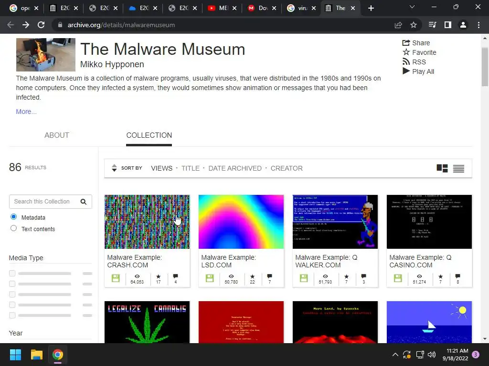
Task: Click the More... link
Action: [x=26, y=112]
